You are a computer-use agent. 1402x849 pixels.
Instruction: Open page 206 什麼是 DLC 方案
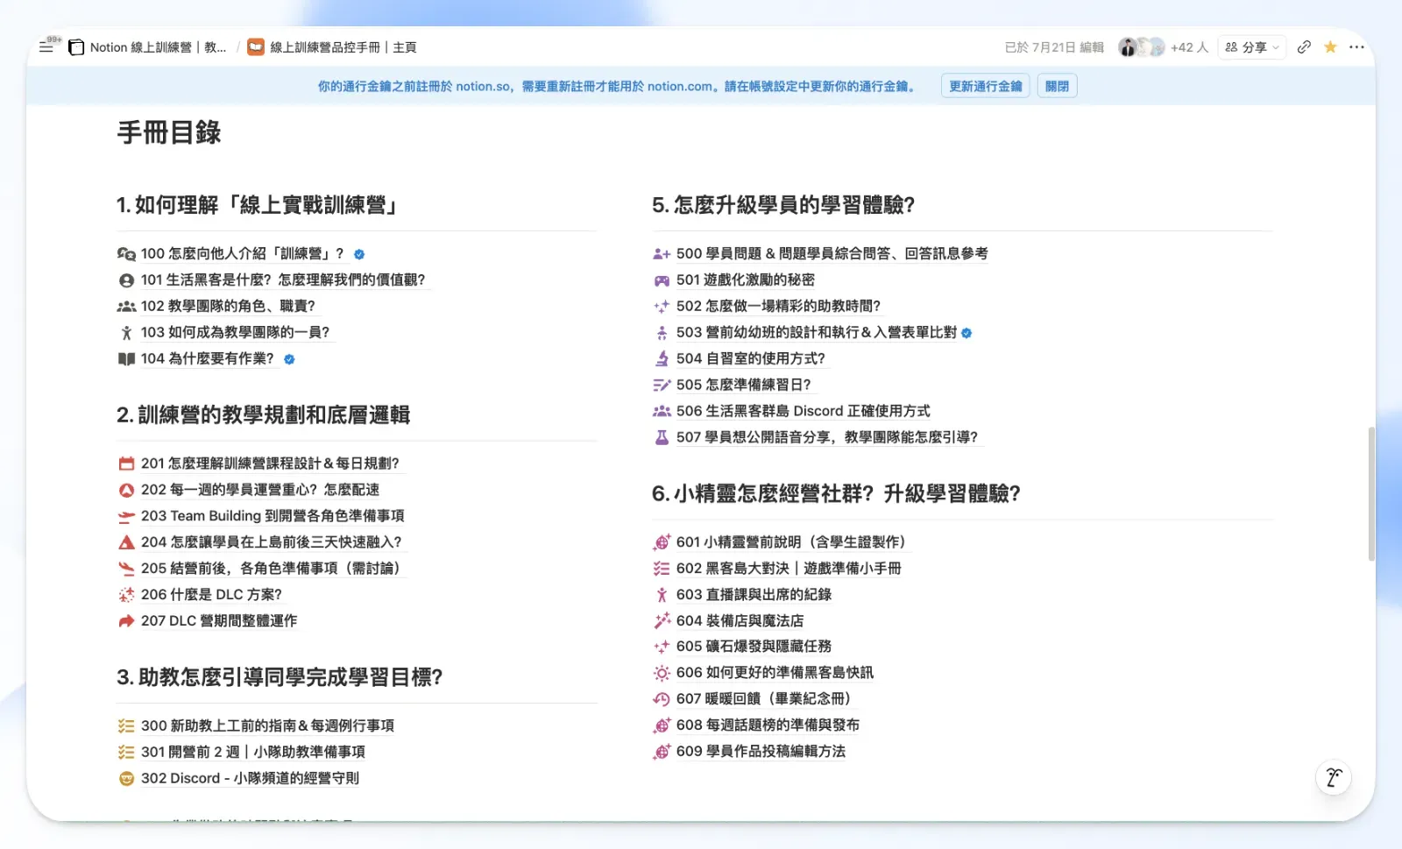coord(211,595)
